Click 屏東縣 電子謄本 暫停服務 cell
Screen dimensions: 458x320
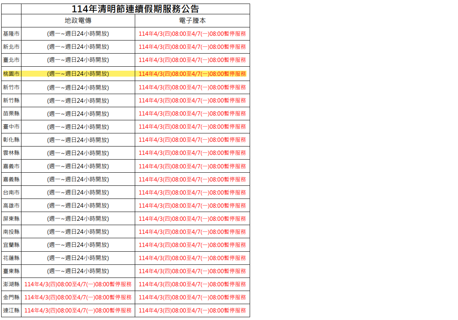pos(192,219)
